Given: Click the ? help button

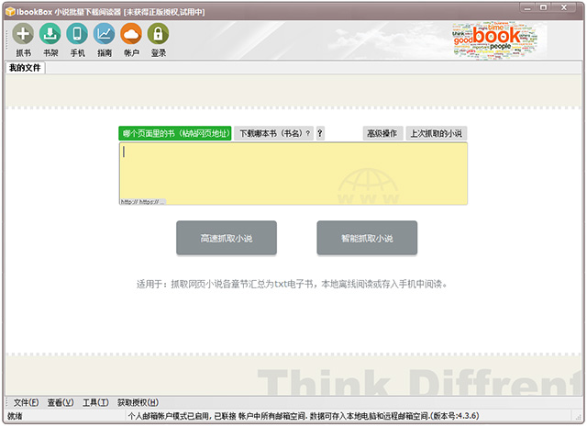Looking at the screenshot, I should point(320,133).
